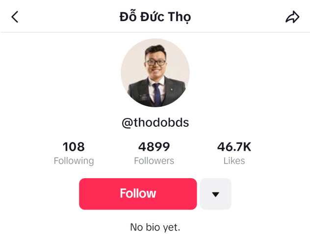The width and height of the screenshot is (310, 234).
Task: Expand suggested accounts beside Follow button
Action: coord(215,194)
